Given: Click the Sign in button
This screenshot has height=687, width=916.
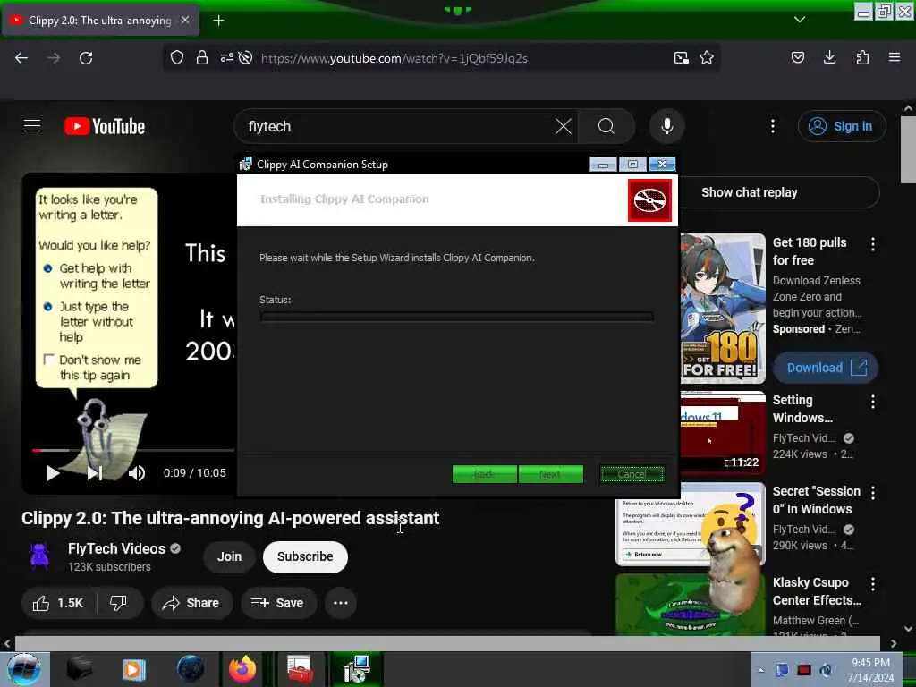Looking at the screenshot, I should coord(842,126).
